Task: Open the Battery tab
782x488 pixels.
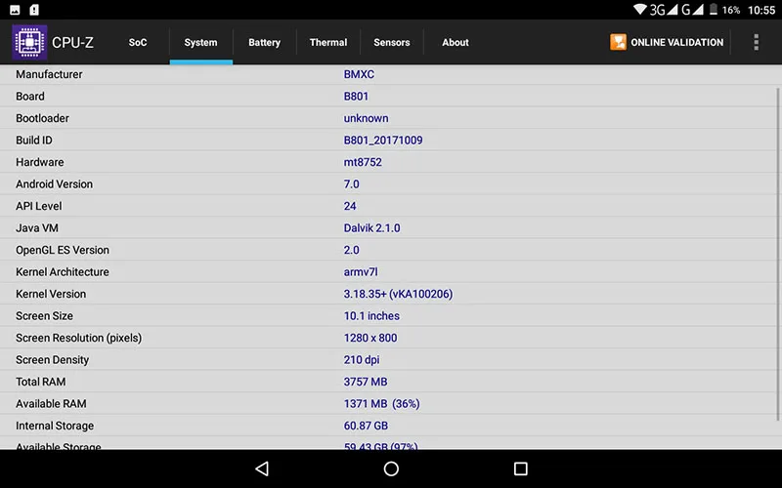Action: (x=264, y=42)
